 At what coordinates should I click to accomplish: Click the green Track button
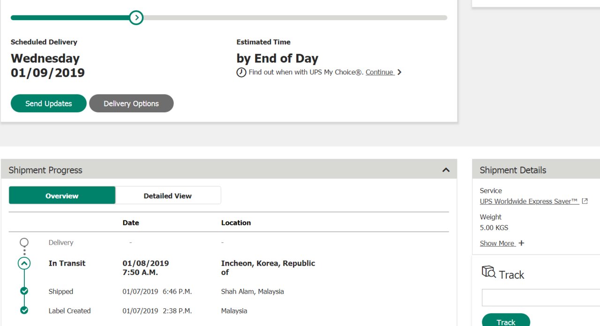tap(506, 320)
